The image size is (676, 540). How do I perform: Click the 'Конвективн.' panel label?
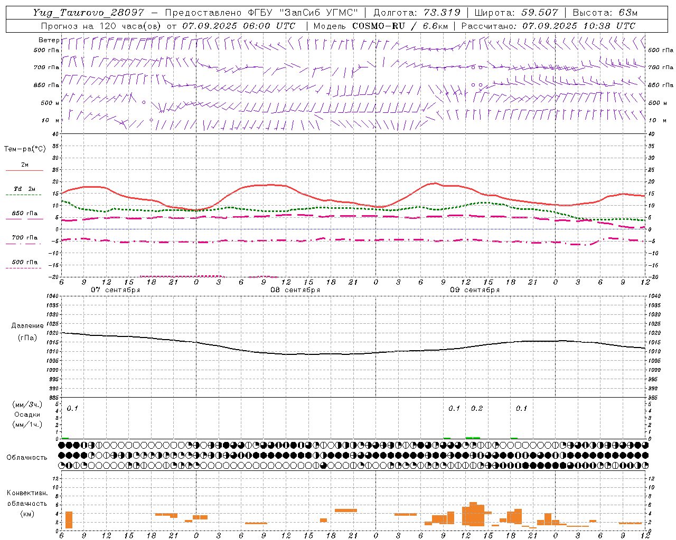coord(27,493)
